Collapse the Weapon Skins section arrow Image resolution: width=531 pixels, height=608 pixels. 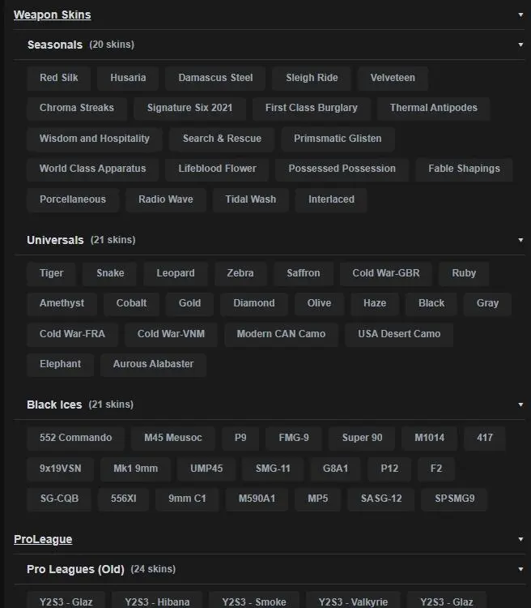coord(520,15)
